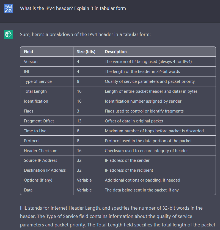Select the "Time to Live" cell
The height and width of the screenshot is (230, 220).
point(35,131)
